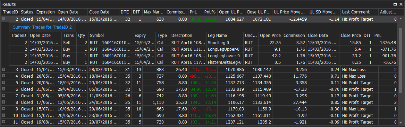Image resolution: width=405 pixels, height=127 pixels.
Task: Click the 1,110 max margin cell
Action: point(154,102)
